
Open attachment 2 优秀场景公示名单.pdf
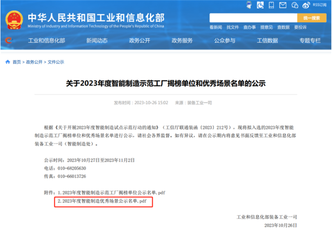(102, 201)
